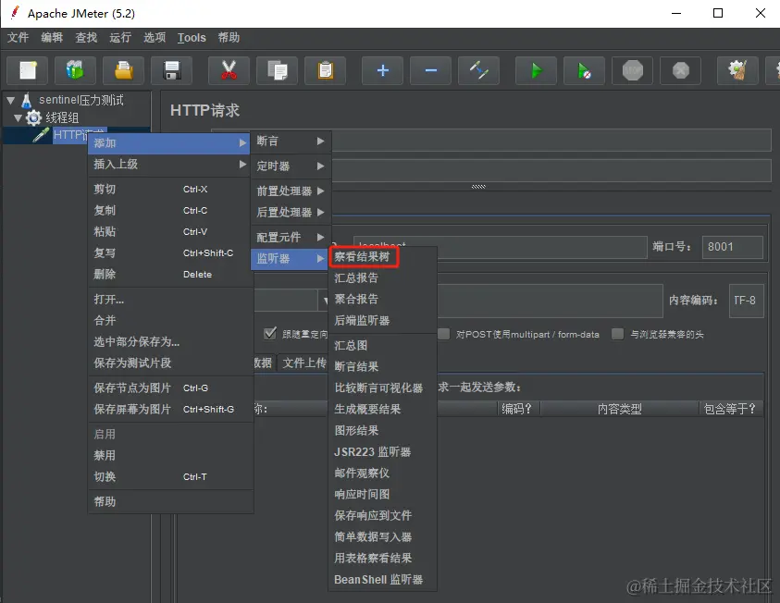This screenshot has height=603, width=780.
Task: Add the 后端监听器 listener
Action: [x=382, y=321]
